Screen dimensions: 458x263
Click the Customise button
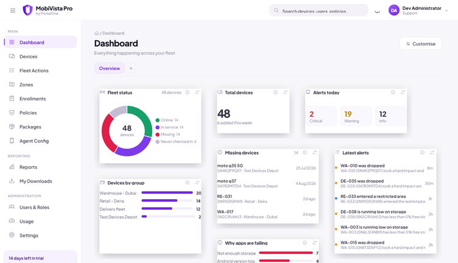(420, 44)
